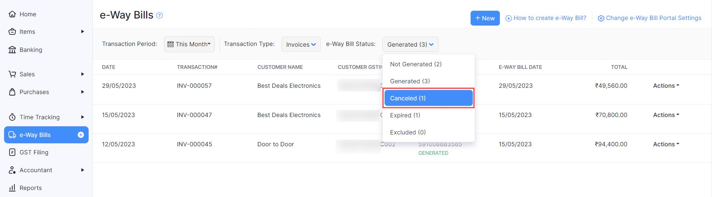This screenshot has width=712, height=197.
Task: Open Change e-Way Bill Portal Settings
Action: coord(649,18)
